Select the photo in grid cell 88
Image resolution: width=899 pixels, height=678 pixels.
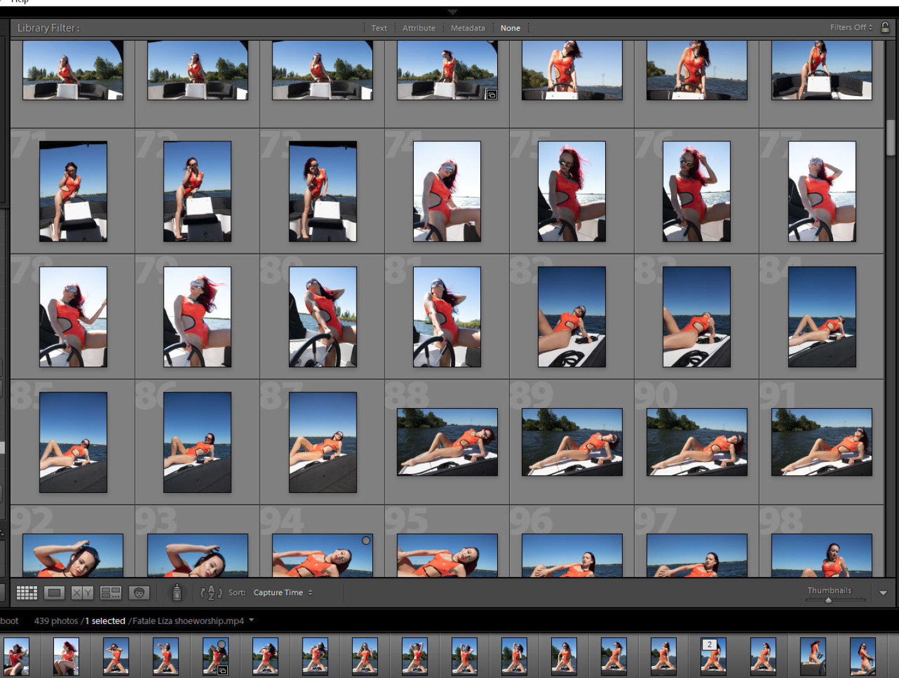click(x=447, y=442)
